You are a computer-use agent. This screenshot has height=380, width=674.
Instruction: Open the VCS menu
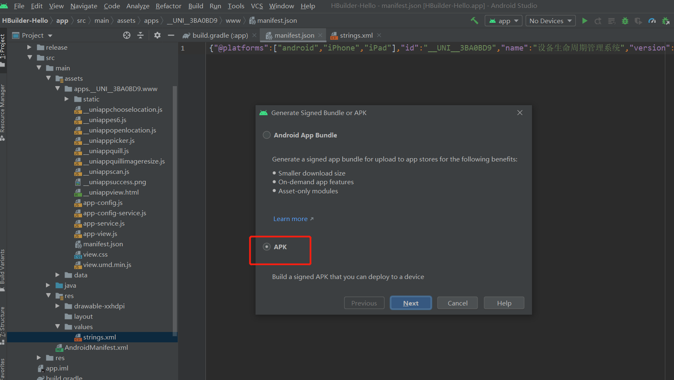pos(257,6)
